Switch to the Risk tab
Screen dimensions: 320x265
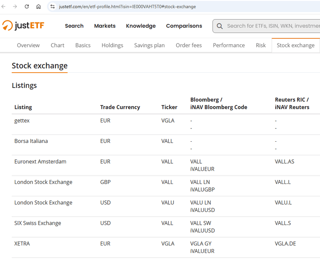261,45
